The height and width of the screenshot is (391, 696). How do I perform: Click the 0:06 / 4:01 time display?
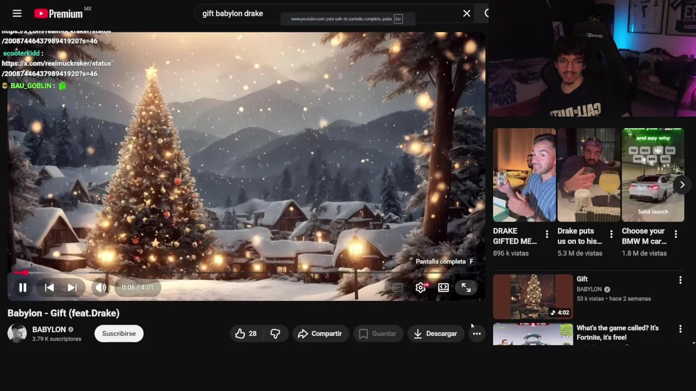coord(138,287)
